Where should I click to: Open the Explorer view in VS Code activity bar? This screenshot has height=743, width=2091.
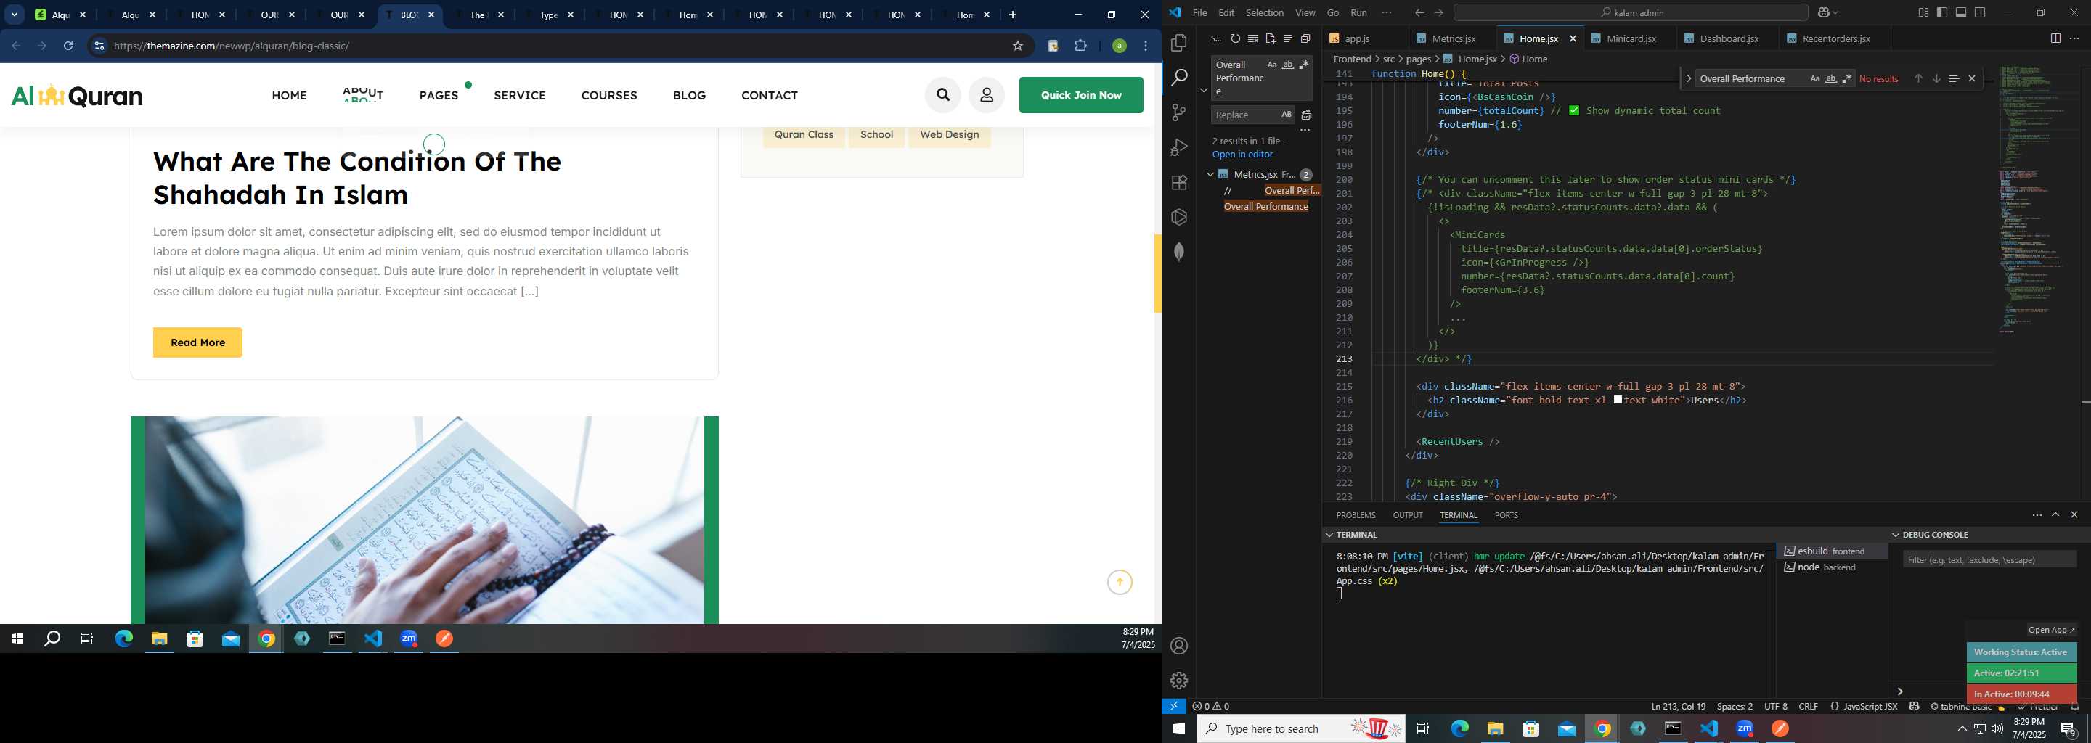pos(1178,42)
